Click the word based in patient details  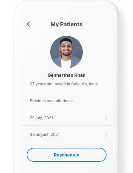(60, 84)
